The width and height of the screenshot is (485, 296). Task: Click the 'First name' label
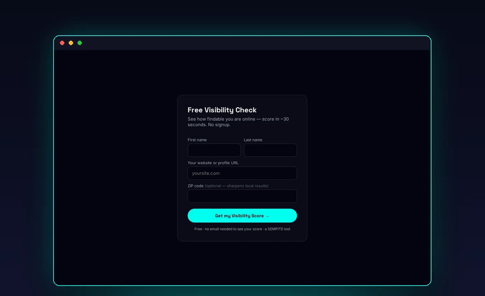[x=197, y=140]
